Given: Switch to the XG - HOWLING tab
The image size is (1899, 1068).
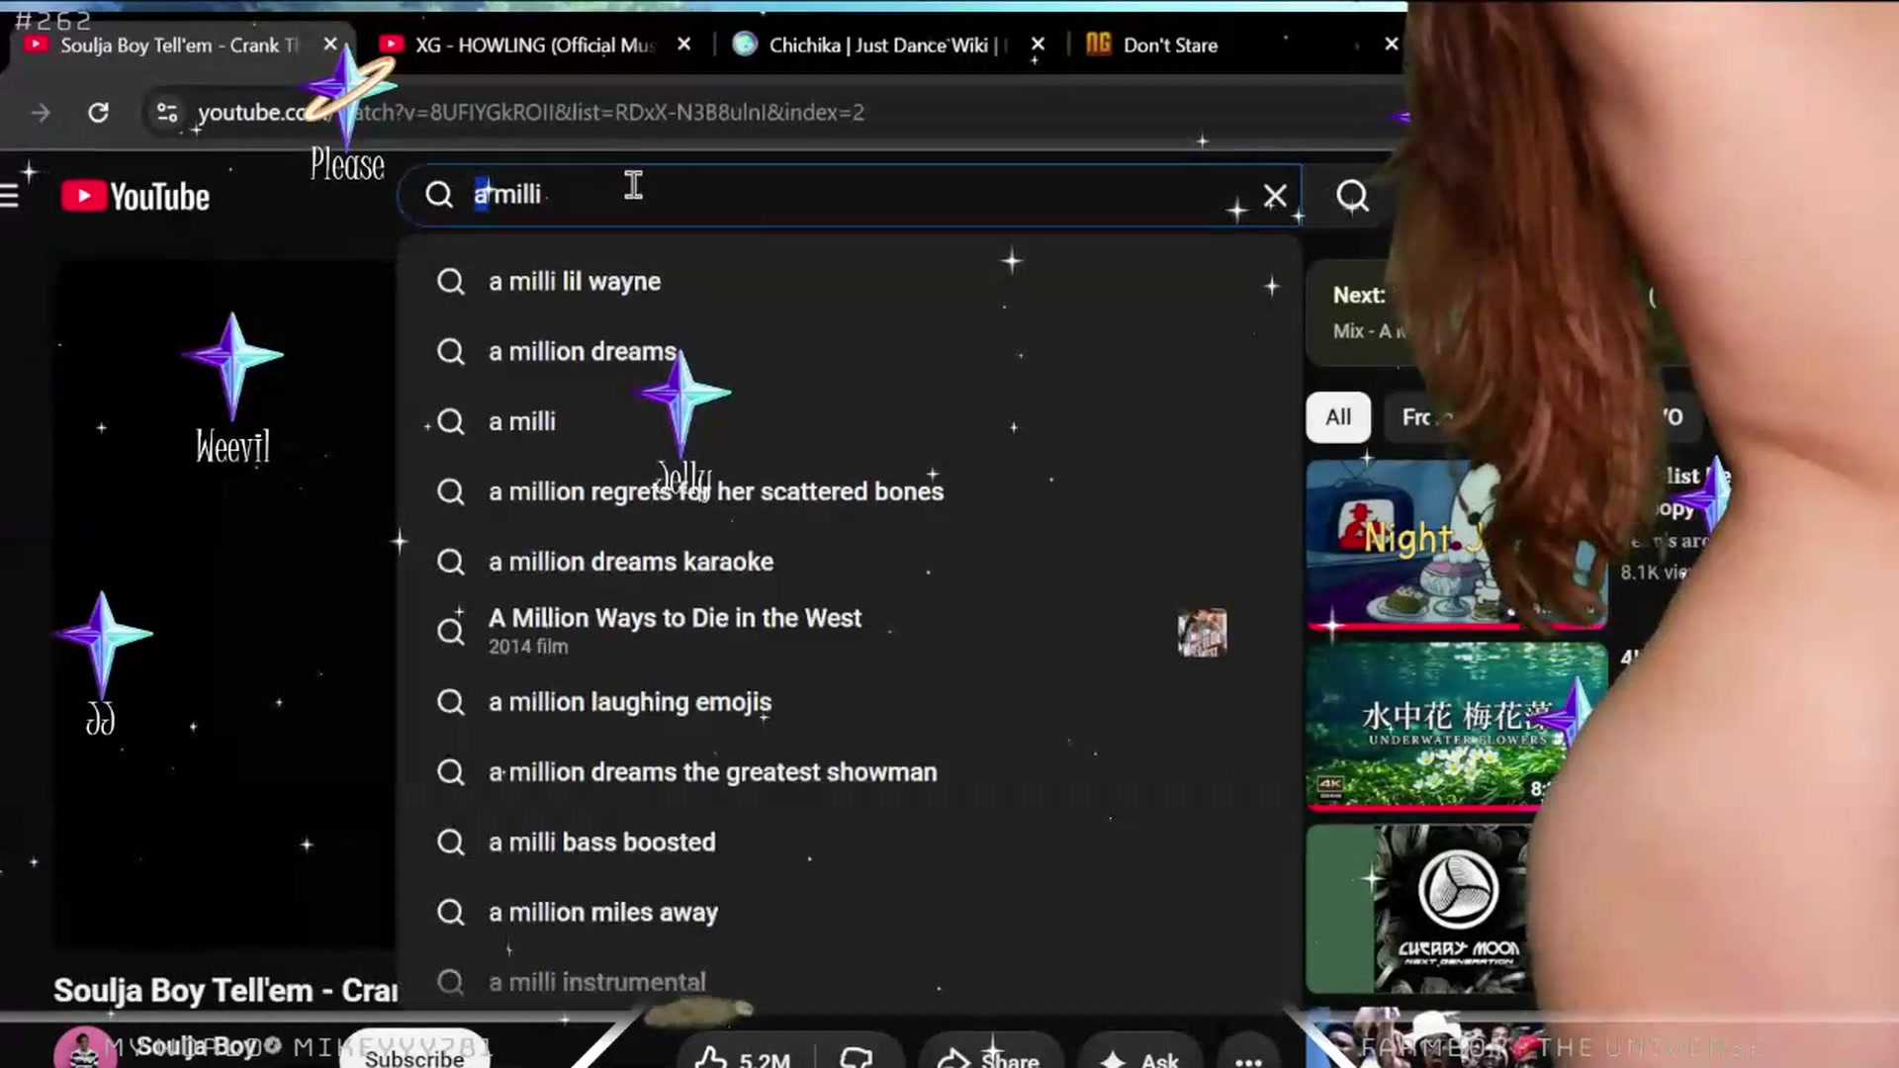Looking at the screenshot, I should click(x=534, y=45).
